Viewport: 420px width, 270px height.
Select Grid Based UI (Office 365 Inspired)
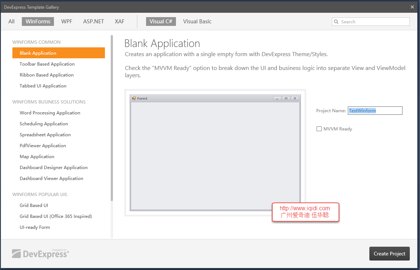click(58, 216)
